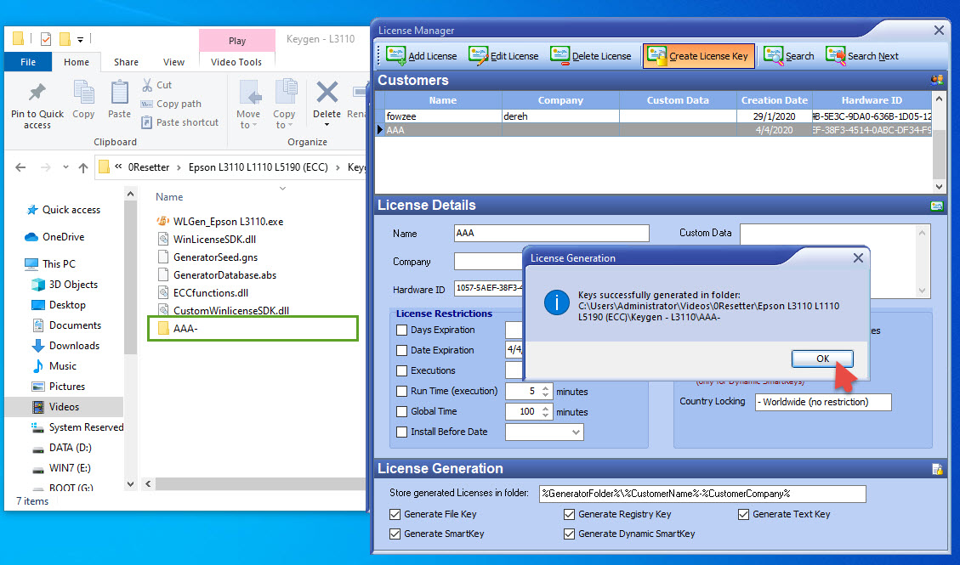Image resolution: width=960 pixels, height=565 pixels.
Task: Open OneDrive in navigation pane
Action: (x=55, y=237)
